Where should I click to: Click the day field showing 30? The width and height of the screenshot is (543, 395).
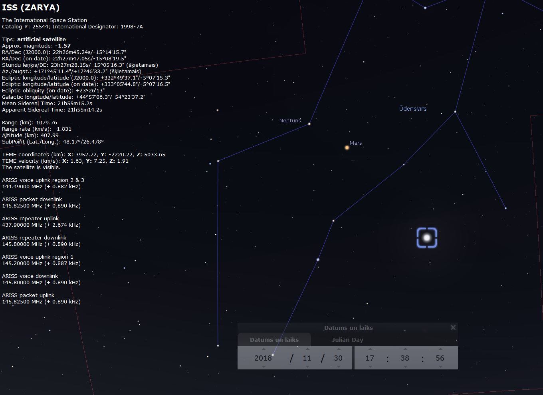pyautogui.click(x=338, y=358)
